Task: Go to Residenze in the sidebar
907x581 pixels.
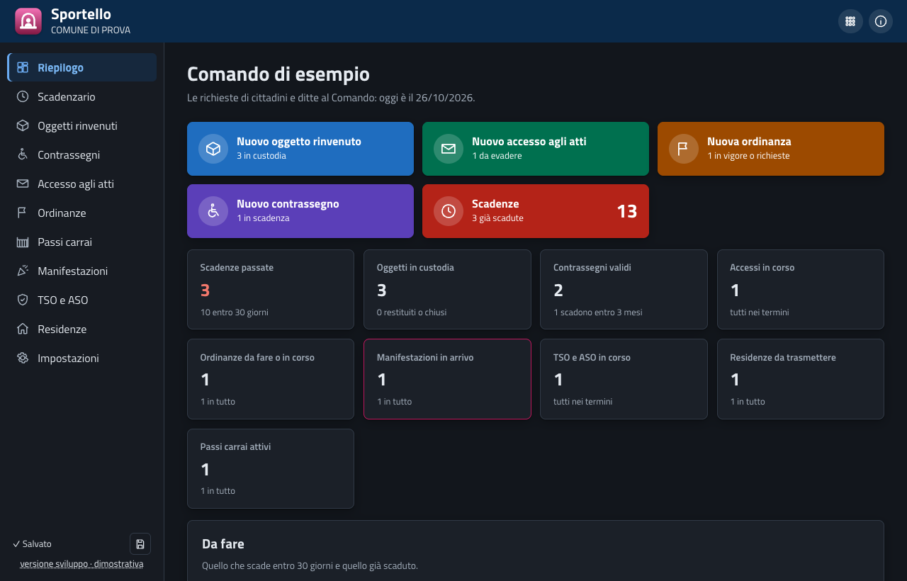Action: (82, 329)
